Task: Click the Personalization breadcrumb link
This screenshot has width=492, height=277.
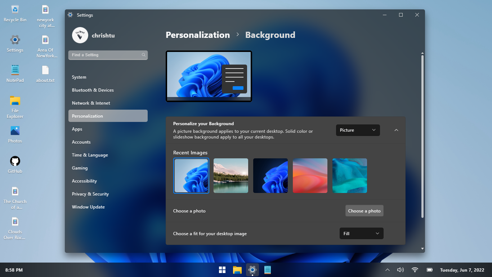Action: [198, 35]
